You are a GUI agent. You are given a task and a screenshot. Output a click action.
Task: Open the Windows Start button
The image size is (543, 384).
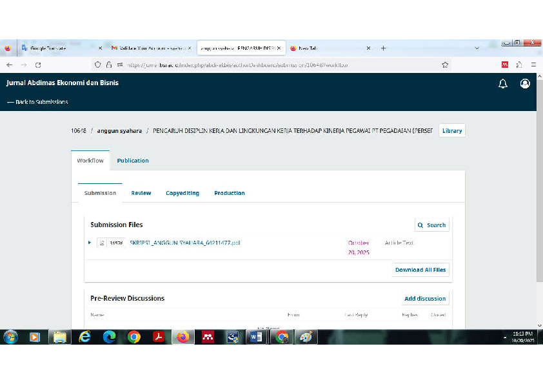click(x=10, y=337)
